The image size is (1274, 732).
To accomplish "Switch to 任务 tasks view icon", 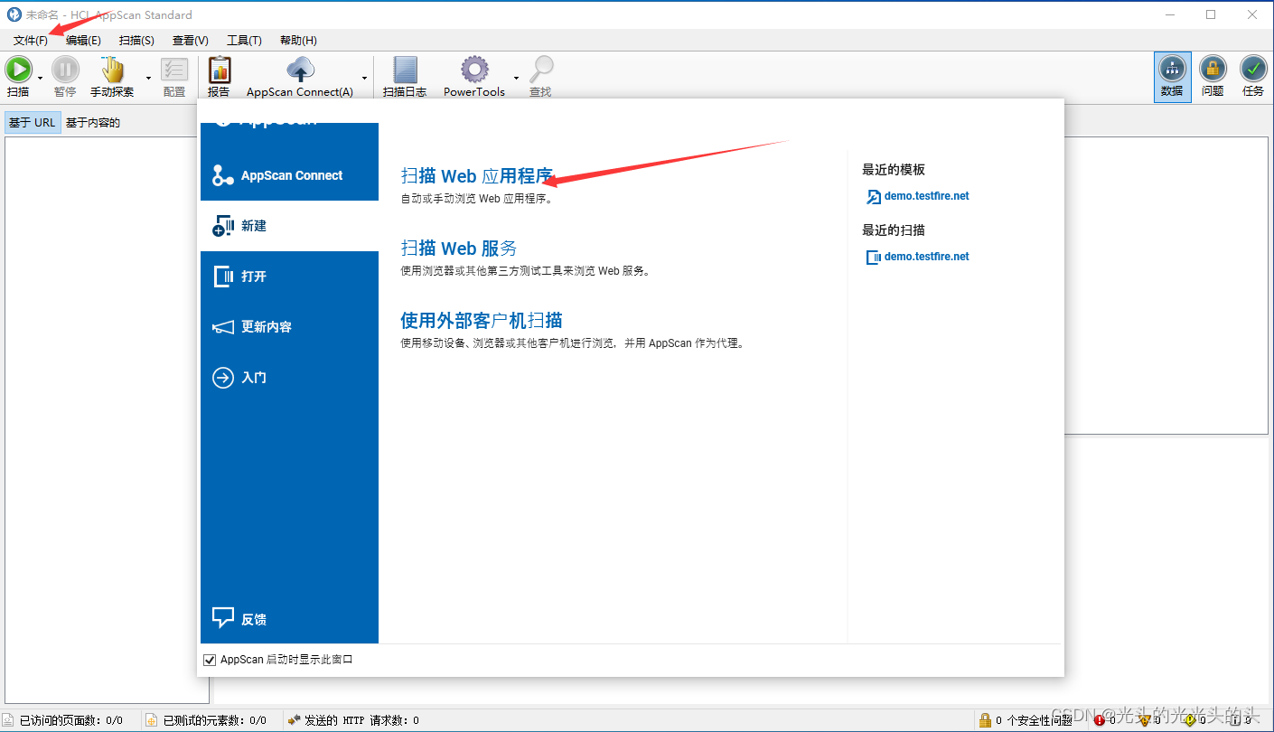I will pos(1253,69).
